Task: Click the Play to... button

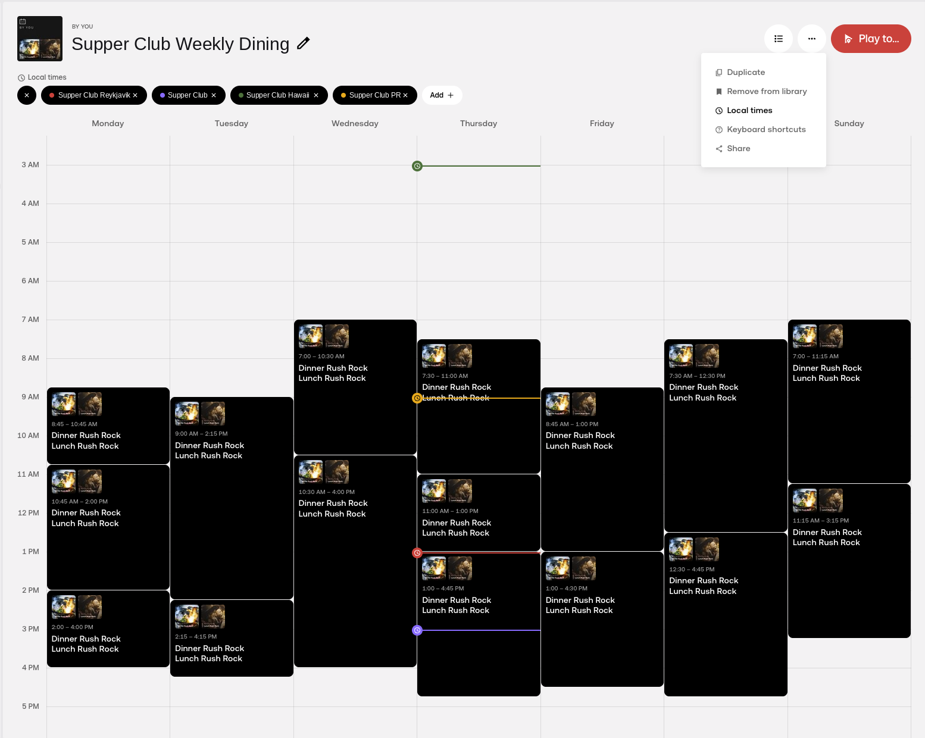Action: (x=871, y=39)
